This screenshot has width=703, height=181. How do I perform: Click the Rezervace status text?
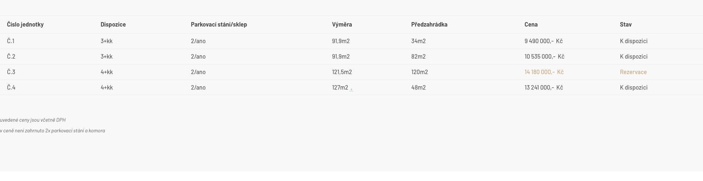[633, 72]
